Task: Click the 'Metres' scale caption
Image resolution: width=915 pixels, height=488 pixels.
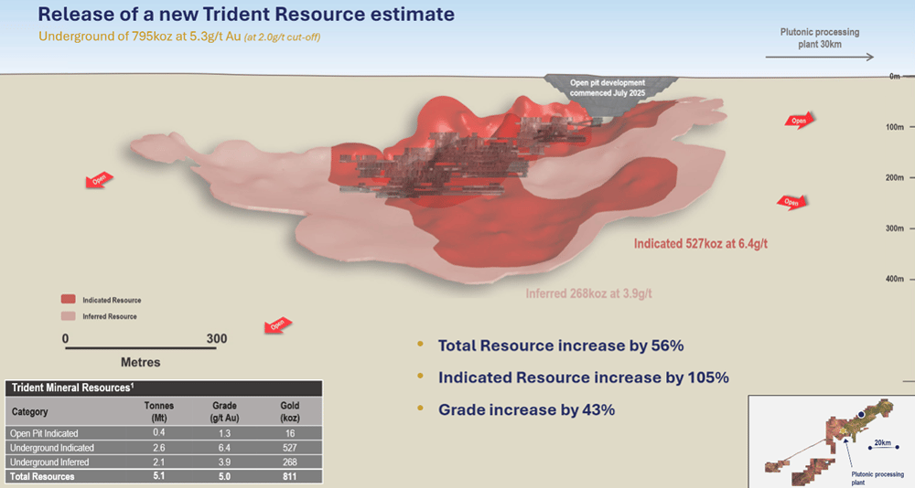Action: tap(141, 362)
